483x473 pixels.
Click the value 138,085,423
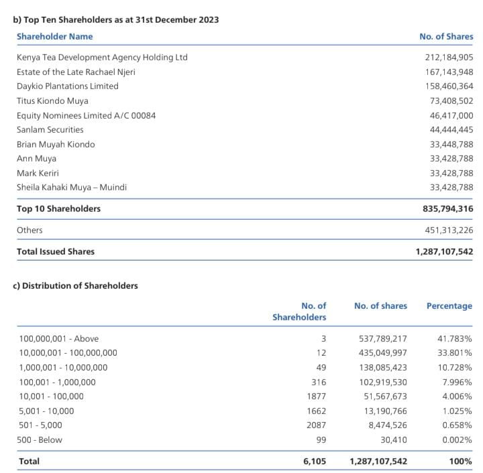point(383,368)
